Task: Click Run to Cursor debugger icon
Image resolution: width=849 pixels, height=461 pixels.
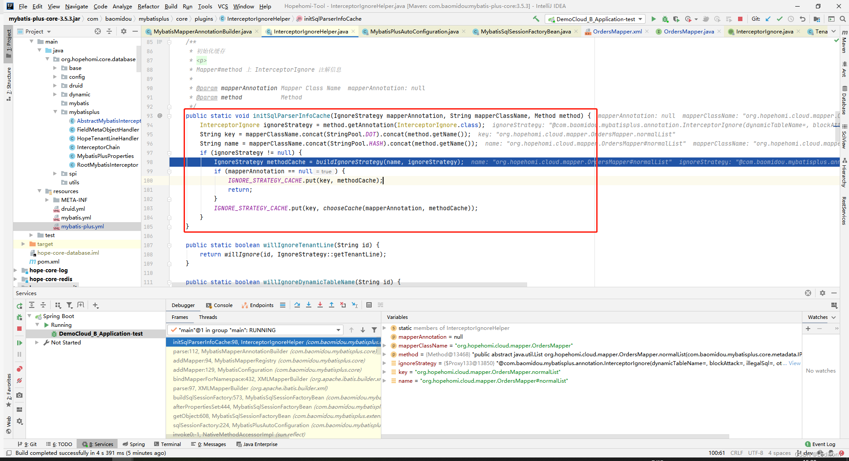Action: tap(354, 305)
